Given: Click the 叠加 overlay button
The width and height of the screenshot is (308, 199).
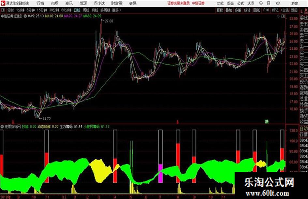Looking at the screenshot, I should click(229, 10).
